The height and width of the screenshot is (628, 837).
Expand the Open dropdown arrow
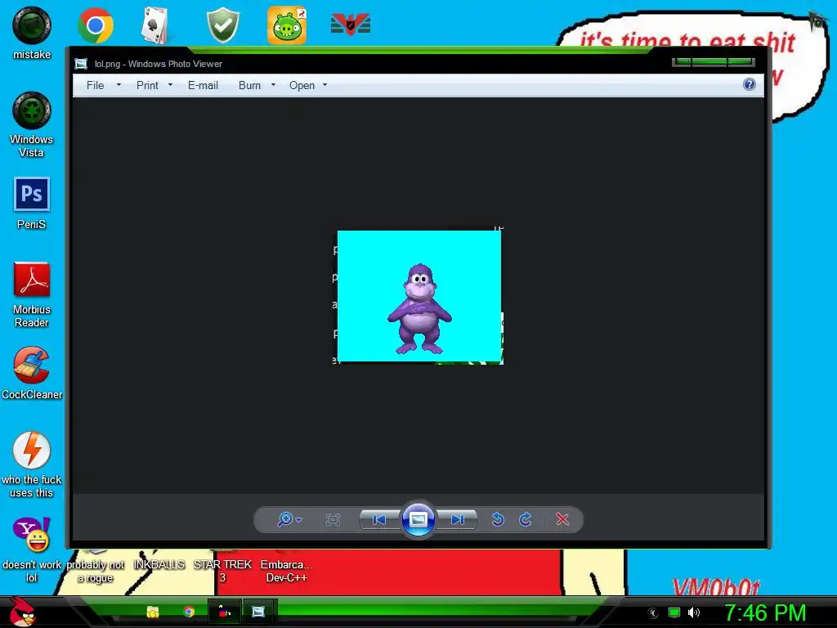325,85
